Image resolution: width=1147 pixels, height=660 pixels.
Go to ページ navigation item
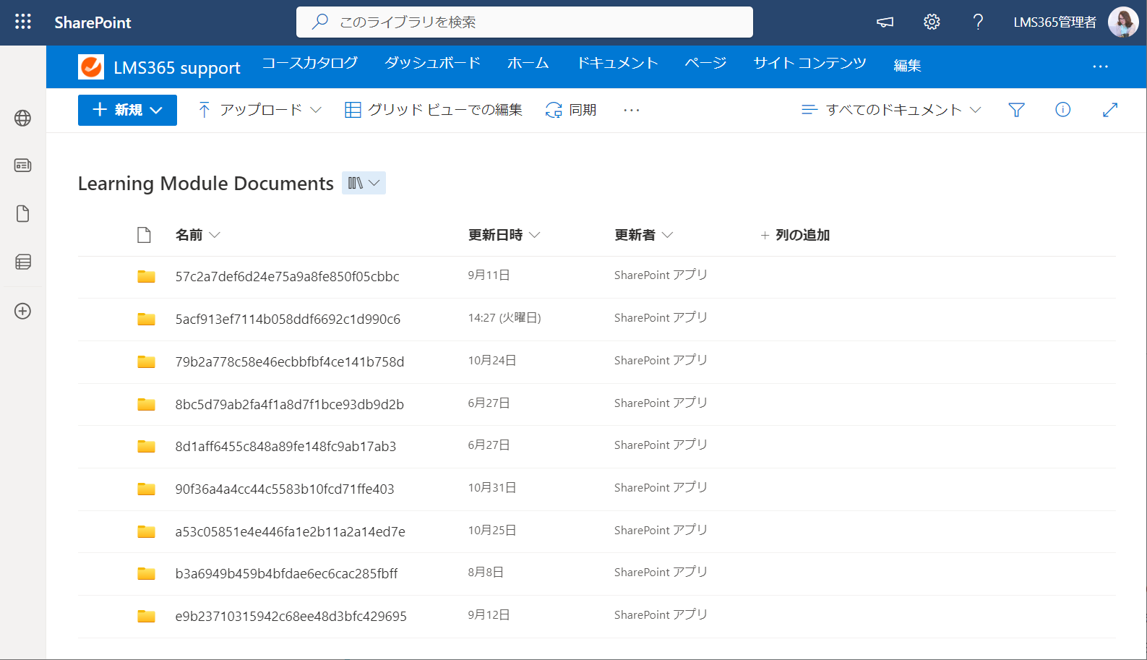pos(705,64)
